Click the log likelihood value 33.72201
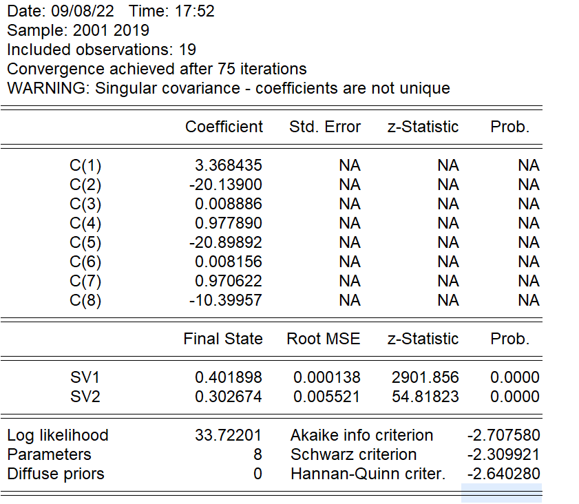Screen dimensions: 579x504 pos(230,435)
